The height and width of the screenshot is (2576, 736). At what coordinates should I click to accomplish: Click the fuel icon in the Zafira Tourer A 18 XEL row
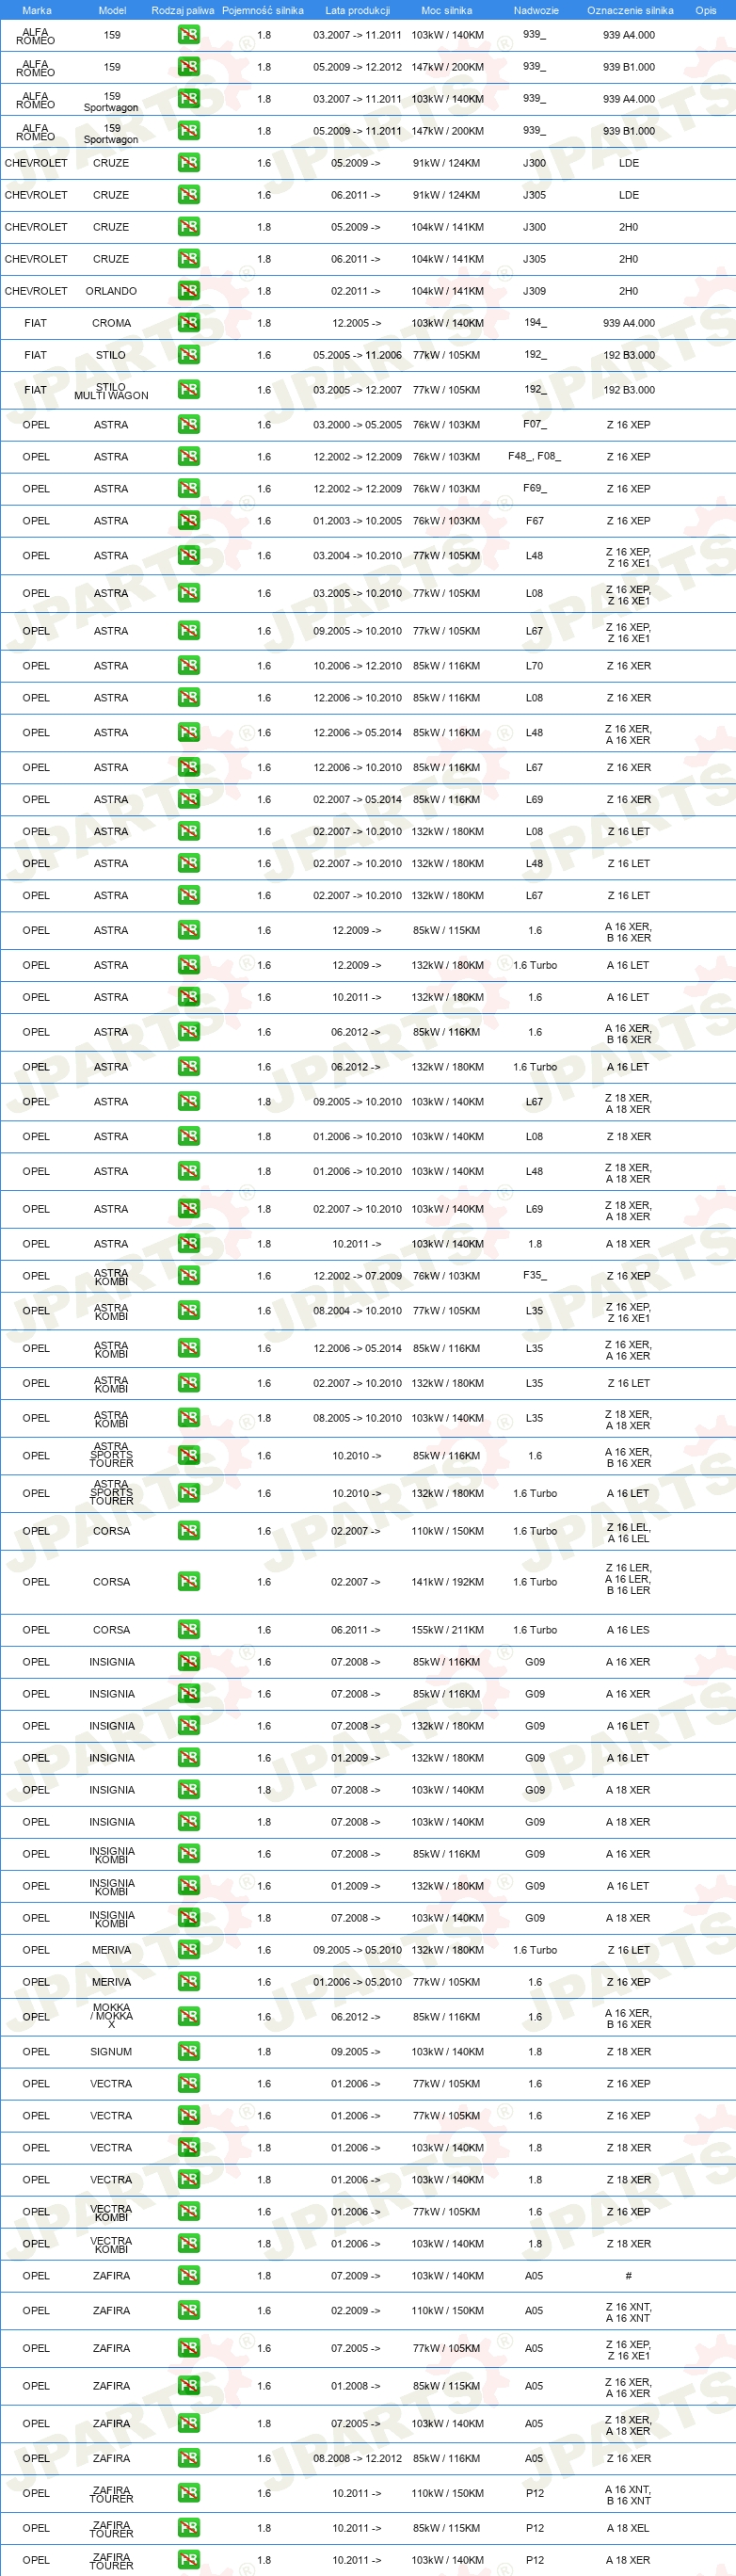pos(188,2527)
